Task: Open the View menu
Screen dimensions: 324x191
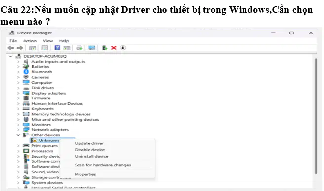Action: pyautogui.click(x=48, y=41)
